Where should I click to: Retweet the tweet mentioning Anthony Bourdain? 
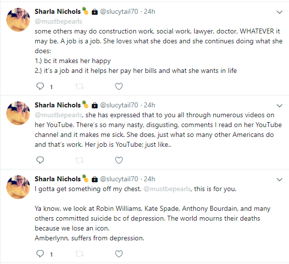pos(80,254)
